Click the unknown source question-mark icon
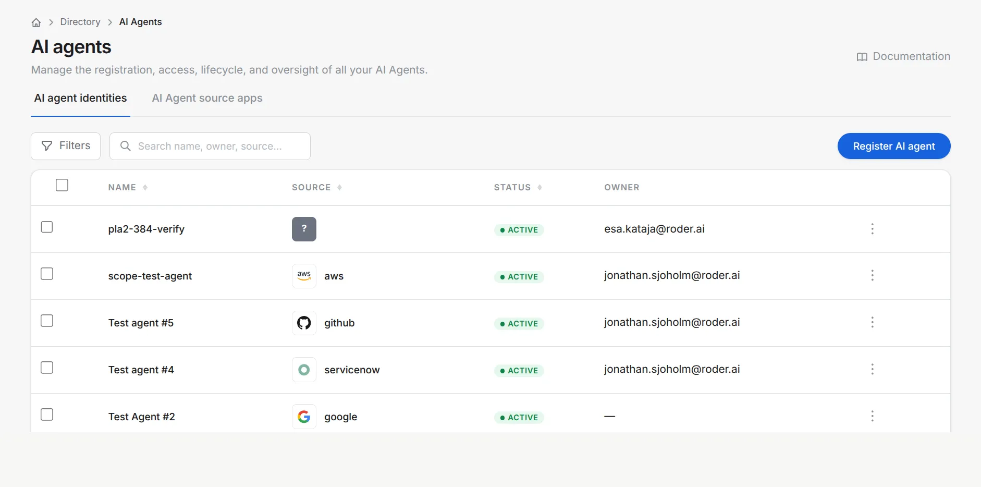981x487 pixels. tap(304, 229)
